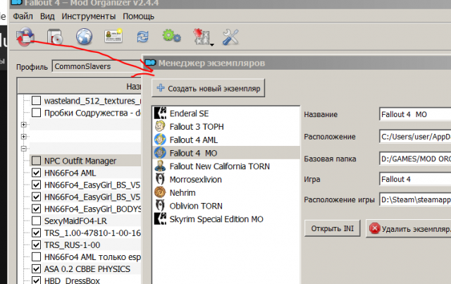Open the profiles ID card icon
Image resolution: width=451 pixels, height=284 pixels.
pos(113,36)
